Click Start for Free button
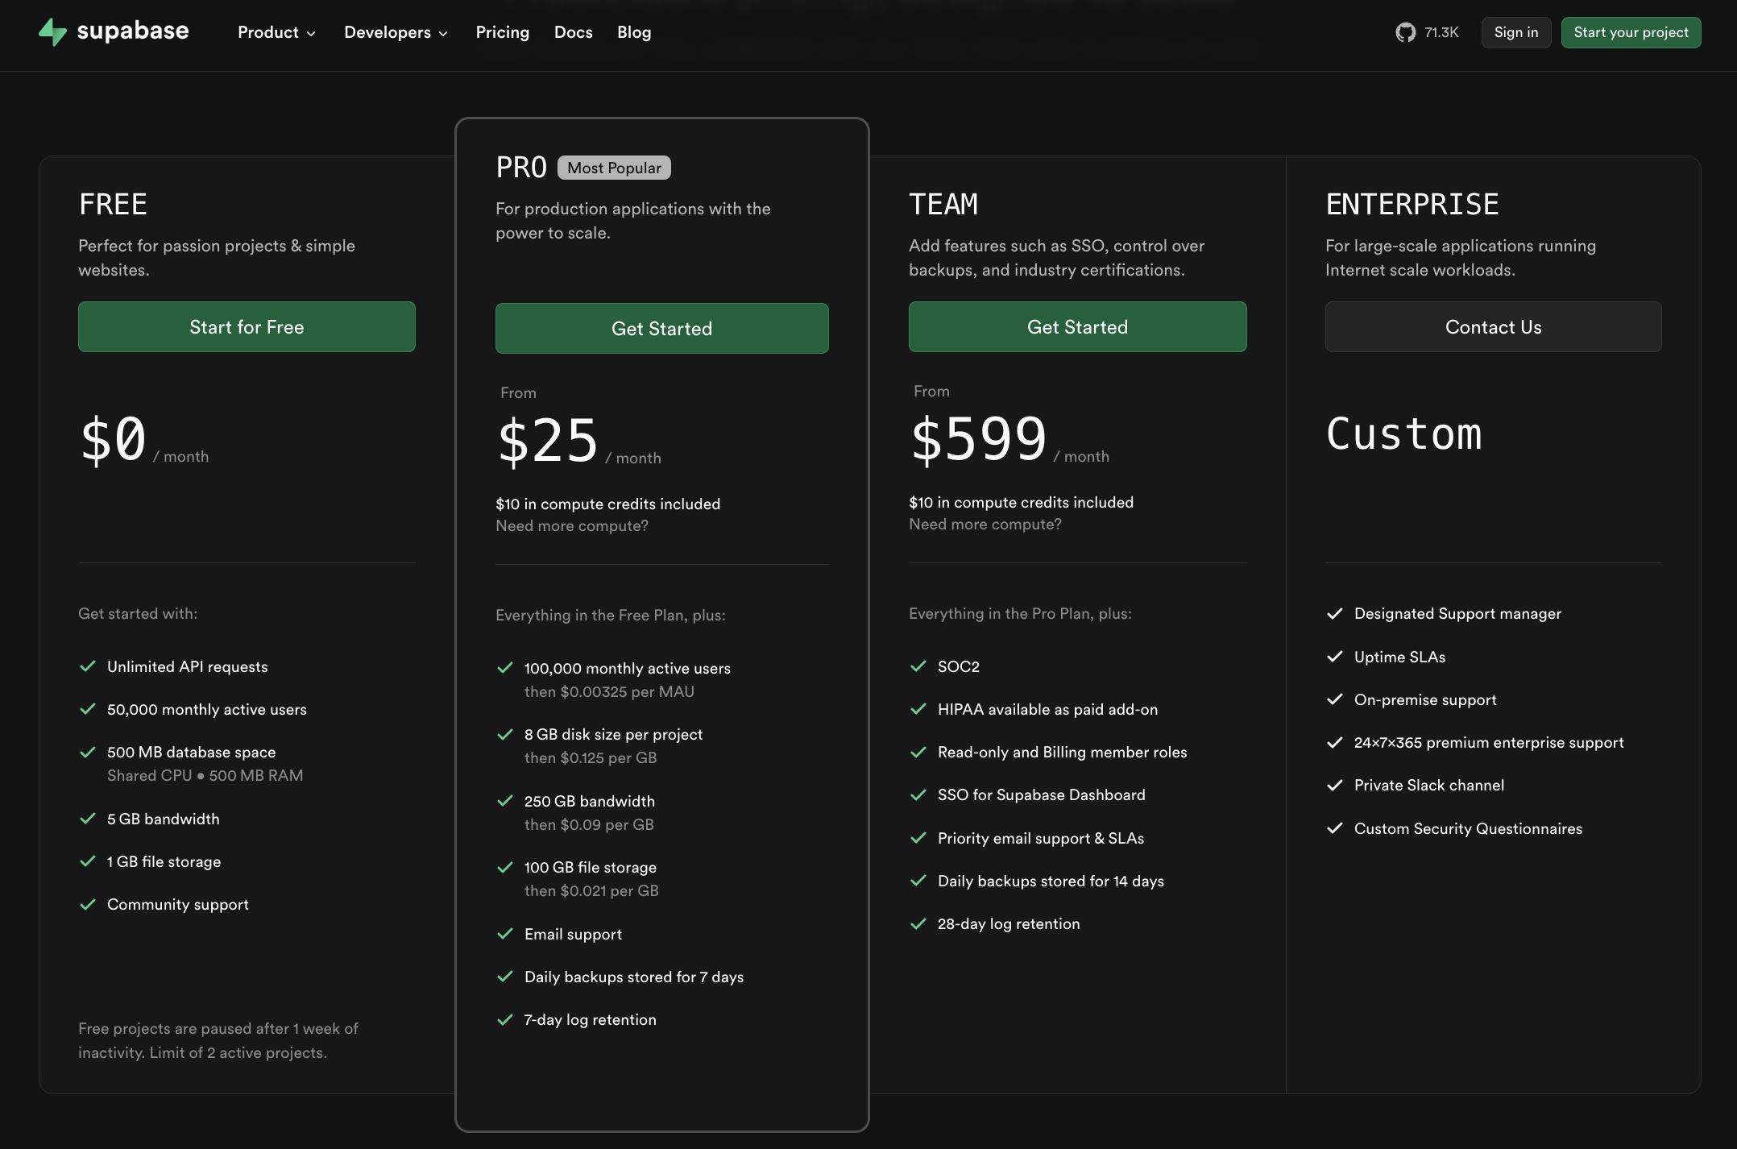 [x=247, y=326]
